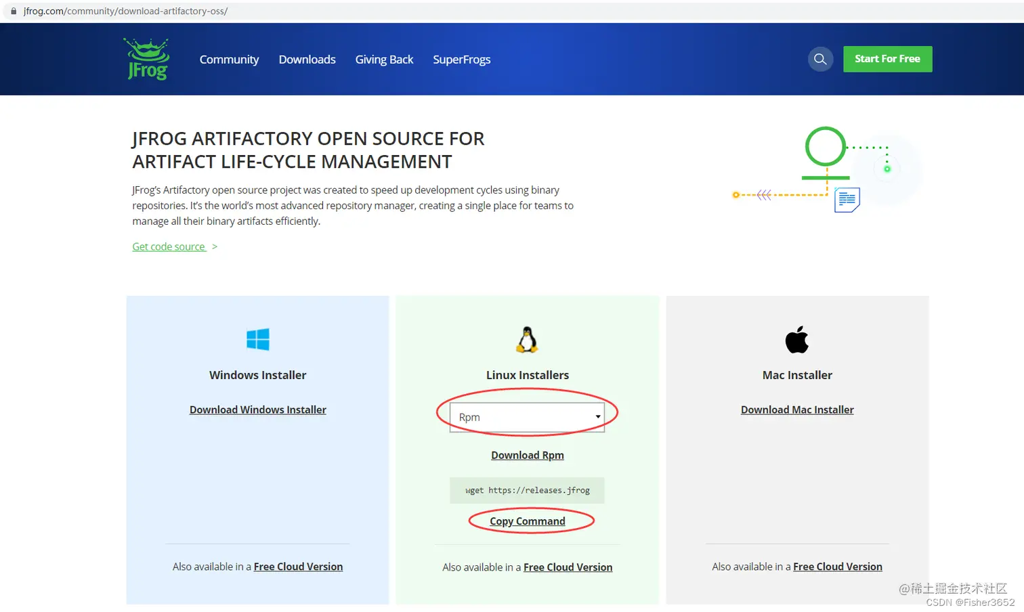The width and height of the screenshot is (1024, 612).
Task: Open the Community menu
Action: pyautogui.click(x=229, y=60)
